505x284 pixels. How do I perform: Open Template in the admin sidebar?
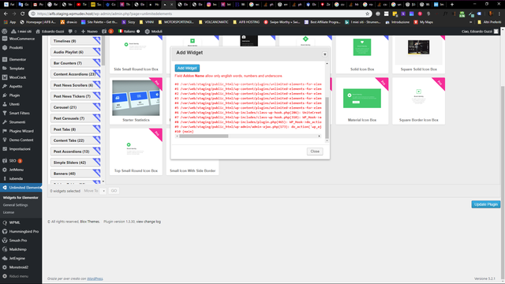tap(21, 69)
